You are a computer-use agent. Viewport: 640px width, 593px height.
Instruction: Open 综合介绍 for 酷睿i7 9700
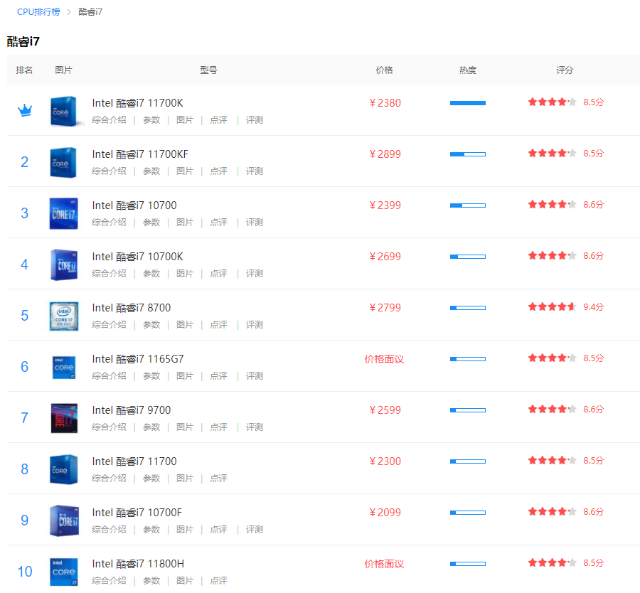109,427
